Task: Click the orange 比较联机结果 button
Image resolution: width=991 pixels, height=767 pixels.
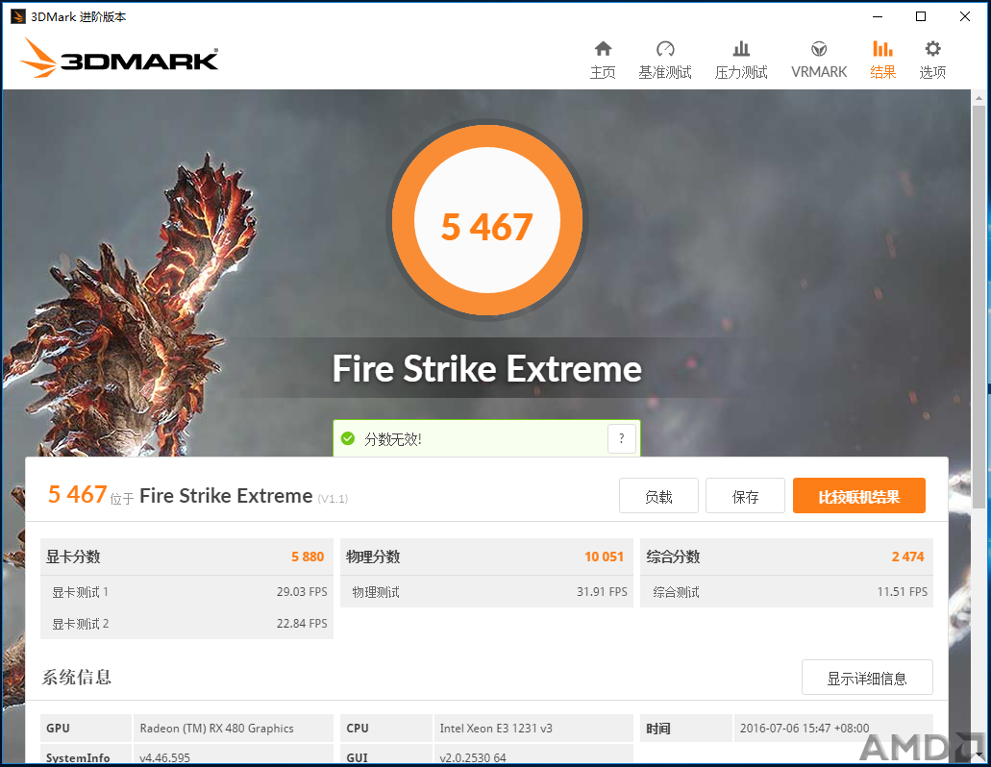Action: [x=859, y=496]
